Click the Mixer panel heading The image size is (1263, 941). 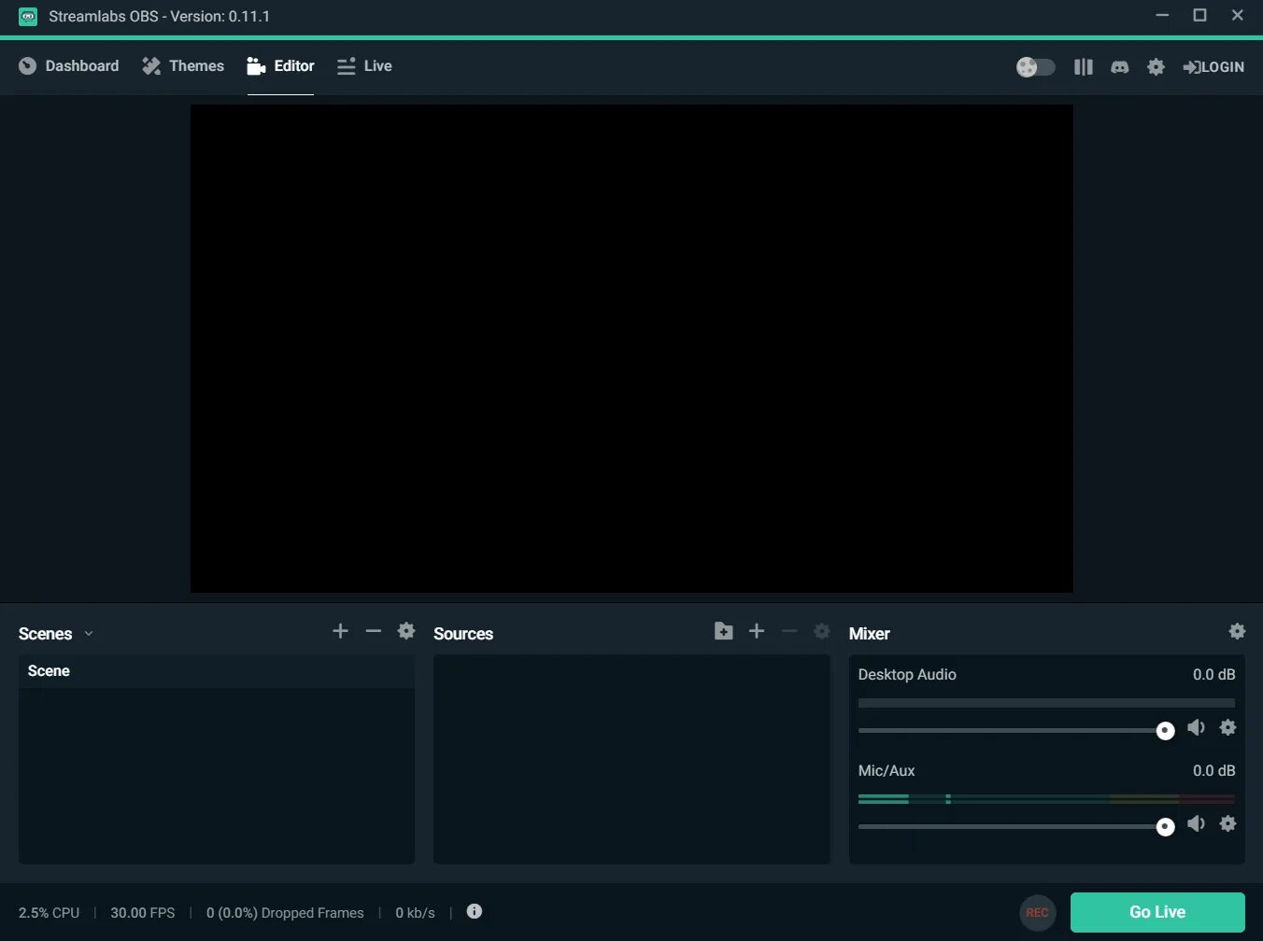click(x=870, y=634)
